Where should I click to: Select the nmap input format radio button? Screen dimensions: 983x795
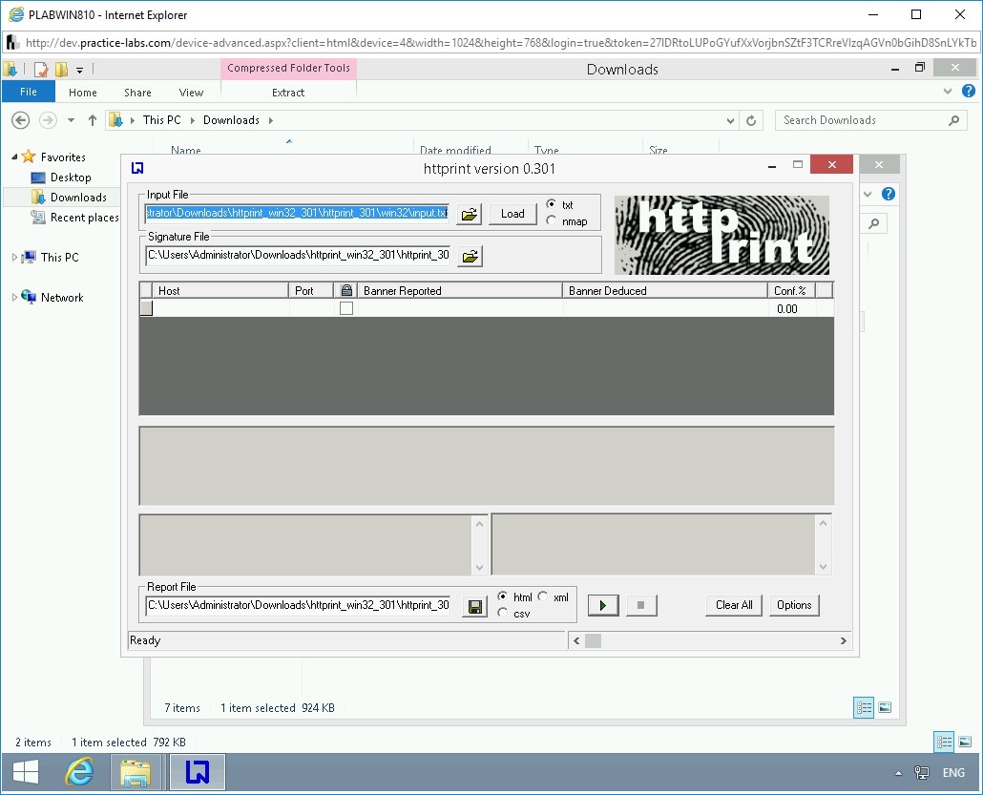point(552,221)
